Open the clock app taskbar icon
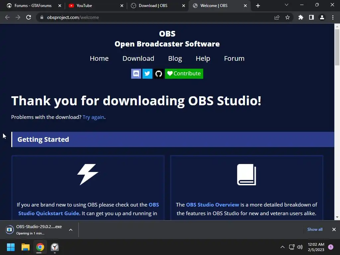This screenshot has width=340, height=255. click(55, 247)
